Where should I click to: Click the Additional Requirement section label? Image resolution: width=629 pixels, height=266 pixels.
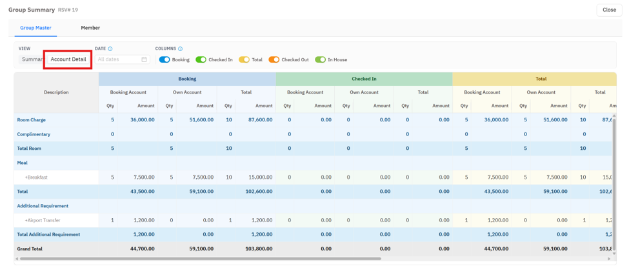click(x=43, y=206)
